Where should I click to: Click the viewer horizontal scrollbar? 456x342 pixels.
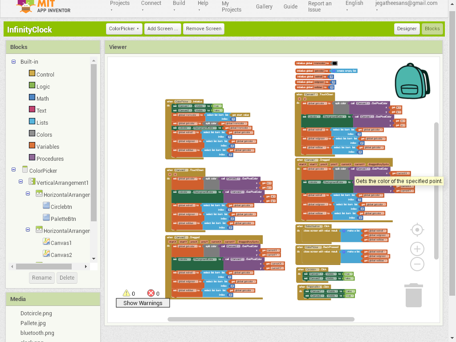261,319
